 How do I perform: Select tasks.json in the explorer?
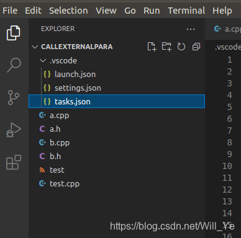tap(117, 101)
